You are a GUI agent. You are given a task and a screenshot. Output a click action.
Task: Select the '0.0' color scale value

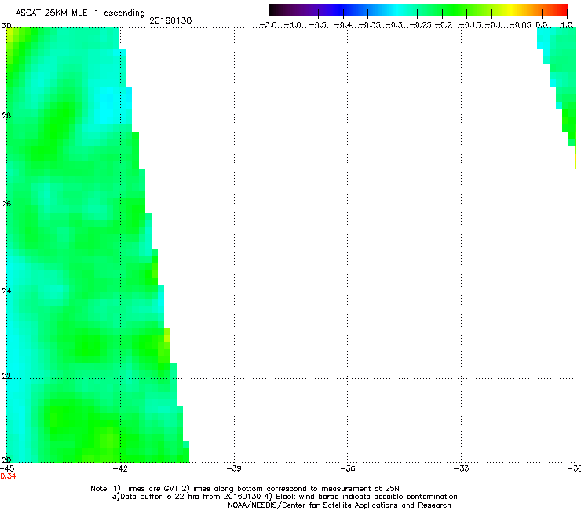542,25
